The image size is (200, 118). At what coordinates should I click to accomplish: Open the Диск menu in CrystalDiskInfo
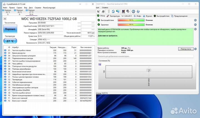point(31,8)
